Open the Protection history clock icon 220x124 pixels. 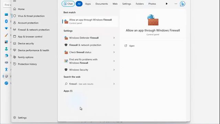14,64
